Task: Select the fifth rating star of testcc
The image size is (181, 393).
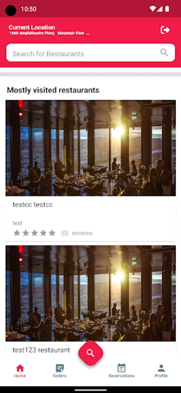Action: (52, 233)
